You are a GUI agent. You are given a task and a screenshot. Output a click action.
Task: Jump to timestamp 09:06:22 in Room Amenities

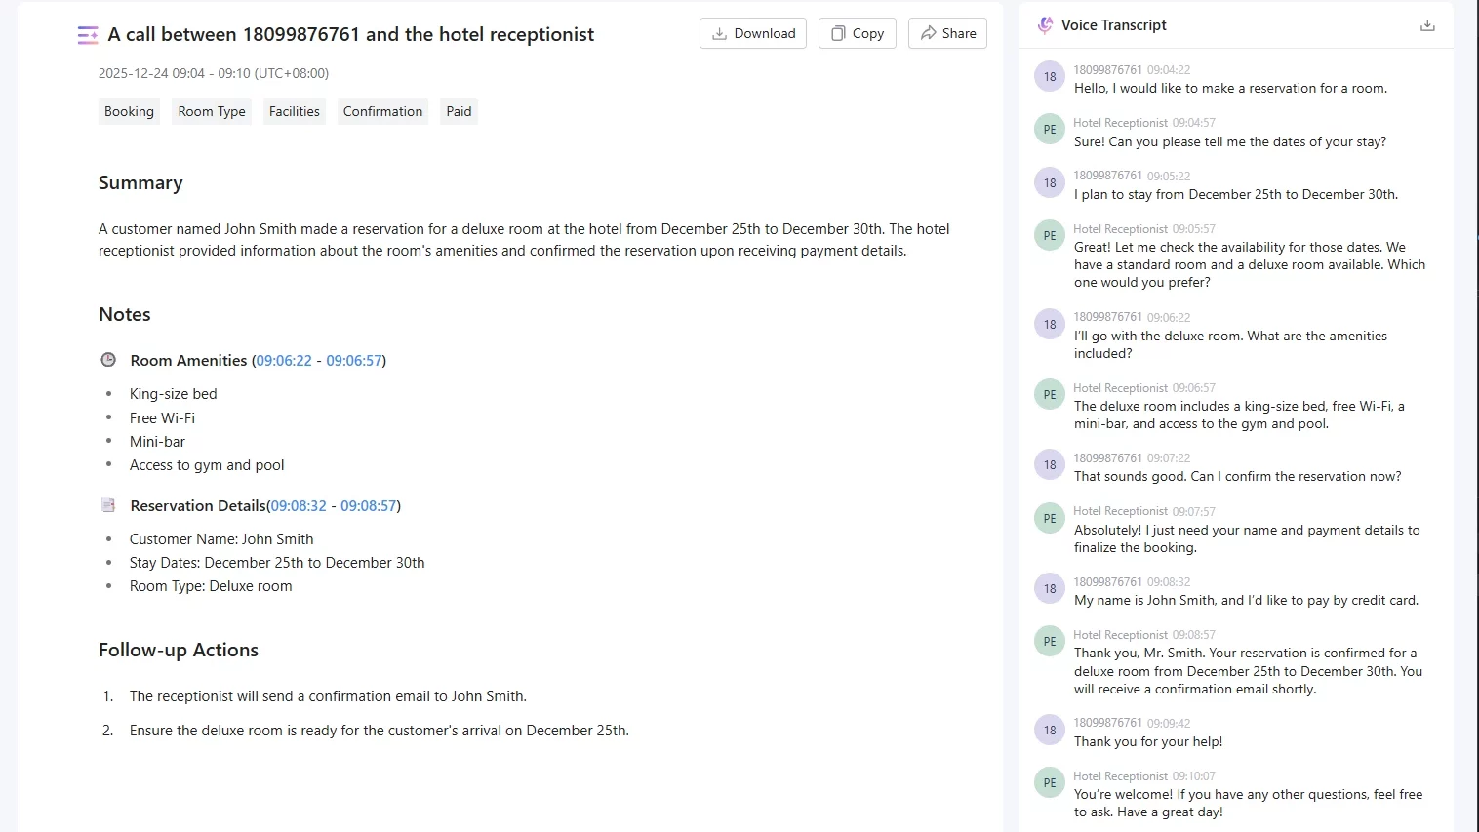pos(284,361)
